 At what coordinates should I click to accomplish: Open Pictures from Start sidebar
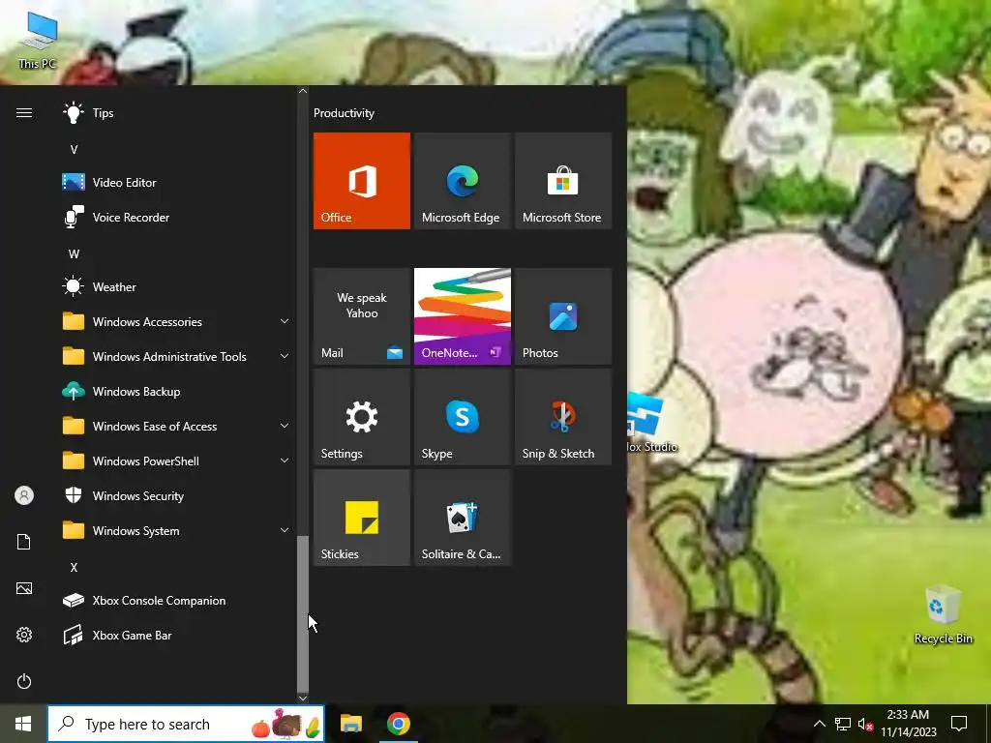pos(24,588)
